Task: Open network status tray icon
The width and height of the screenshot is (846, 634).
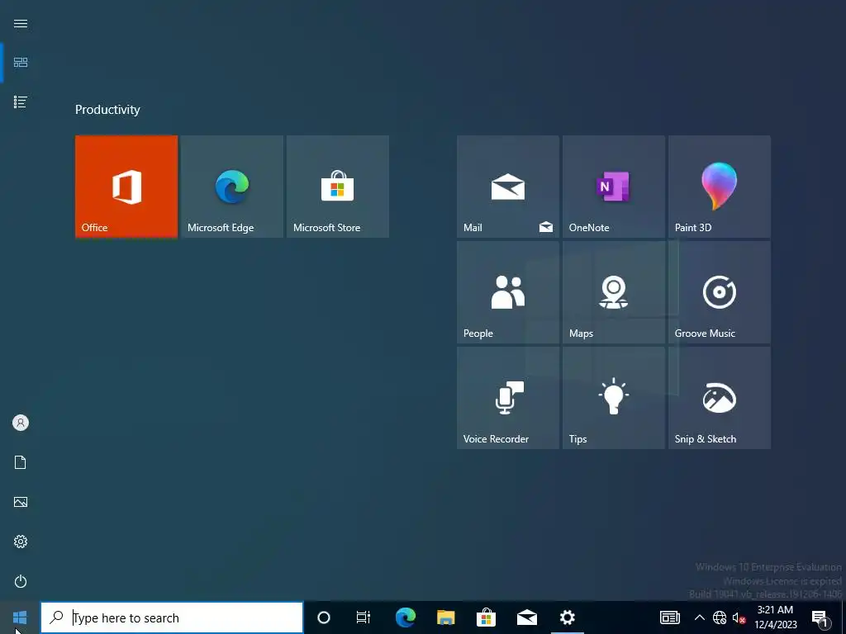Action: [720, 617]
